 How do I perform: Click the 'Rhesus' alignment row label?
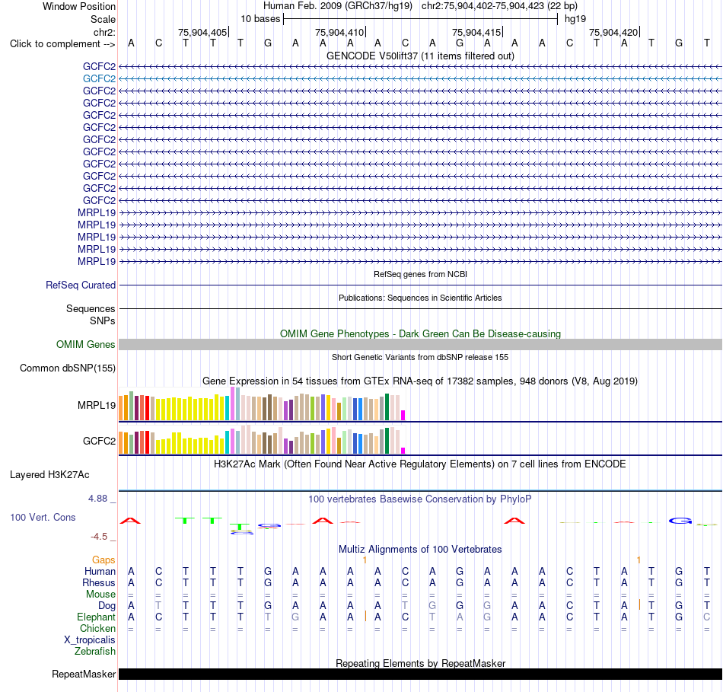(99, 583)
